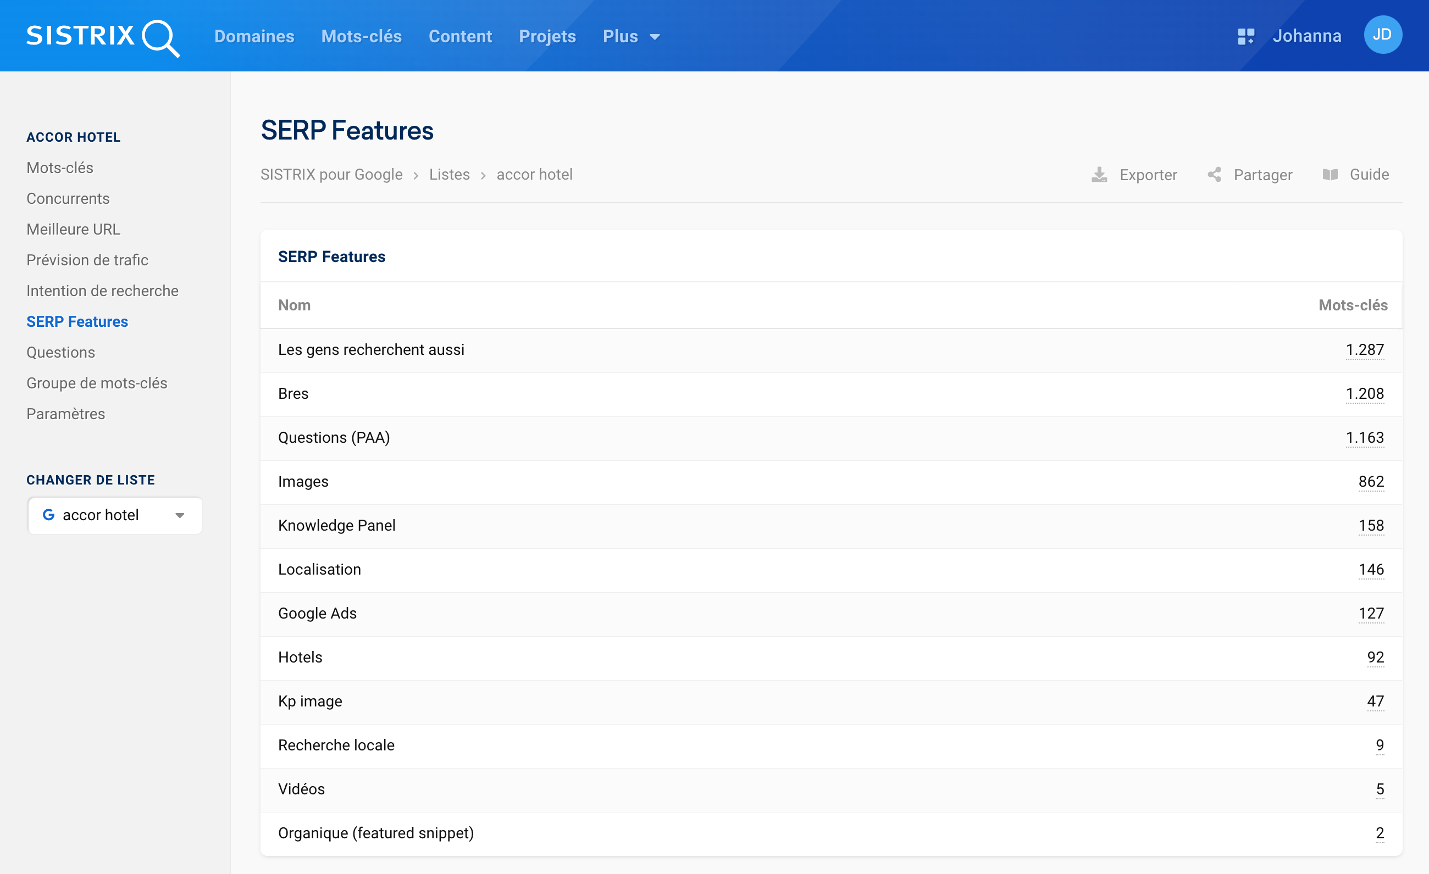Click the Partager button

tap(1249, 175)
